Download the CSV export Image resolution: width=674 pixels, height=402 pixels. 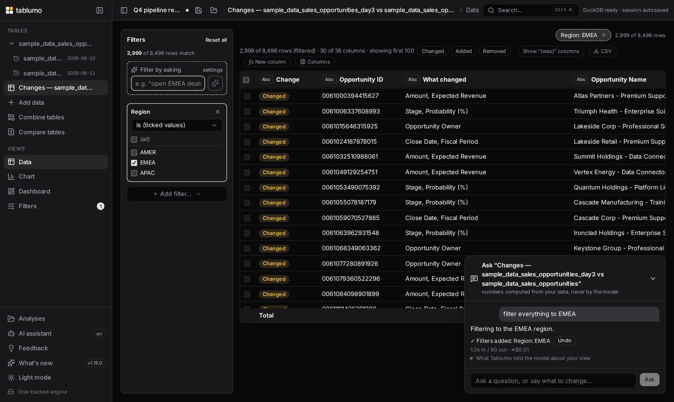pyautogui.click(x=603, y=51)
